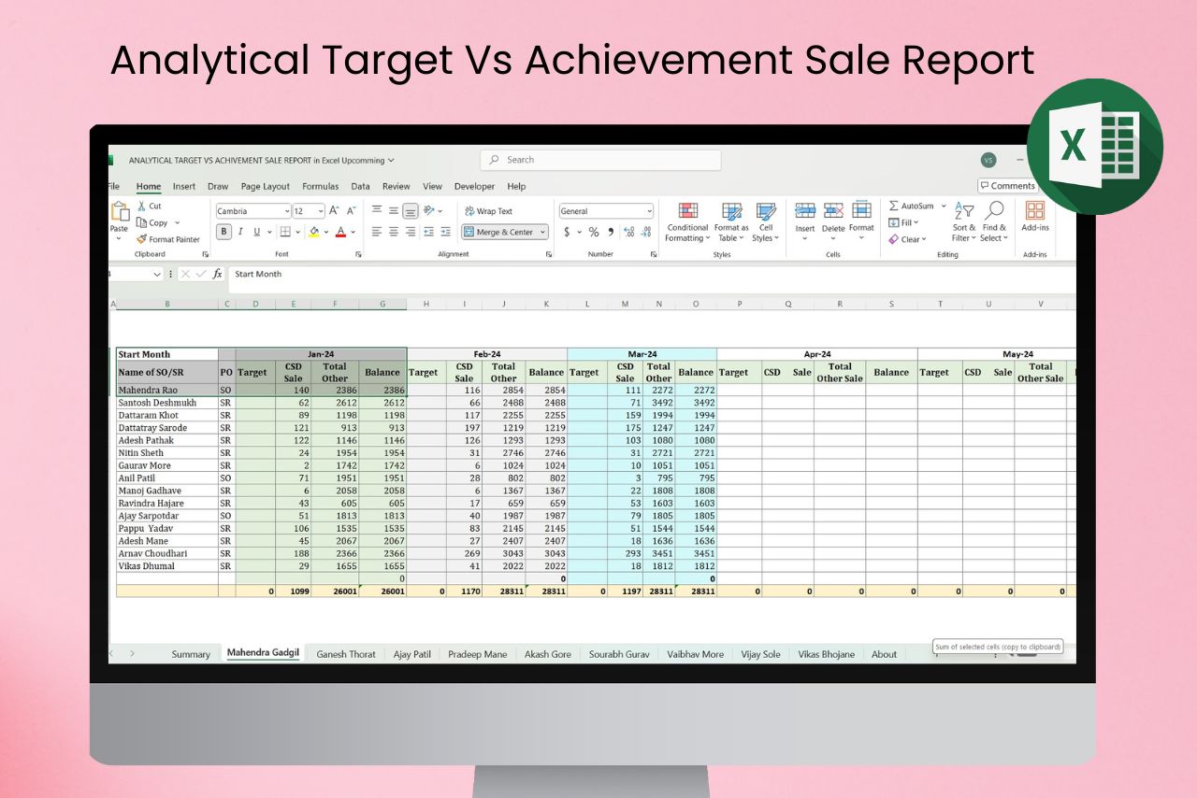Click the Orientation text angle icon
This screenshot has height=798, width=1197.
(428, 210)
